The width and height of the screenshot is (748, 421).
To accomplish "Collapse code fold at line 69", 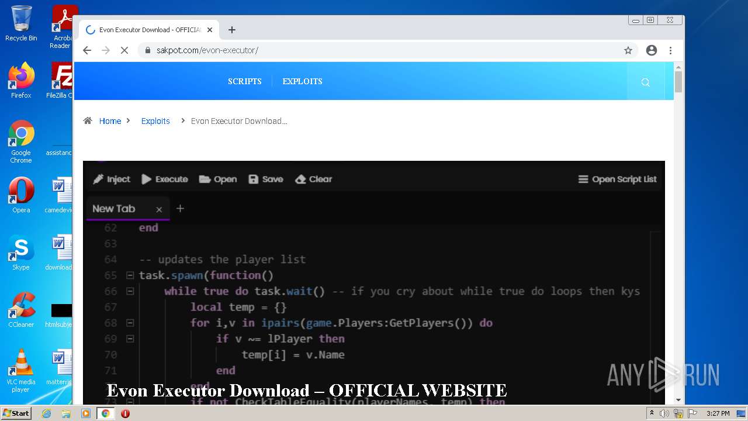I will tap(130, 339).
